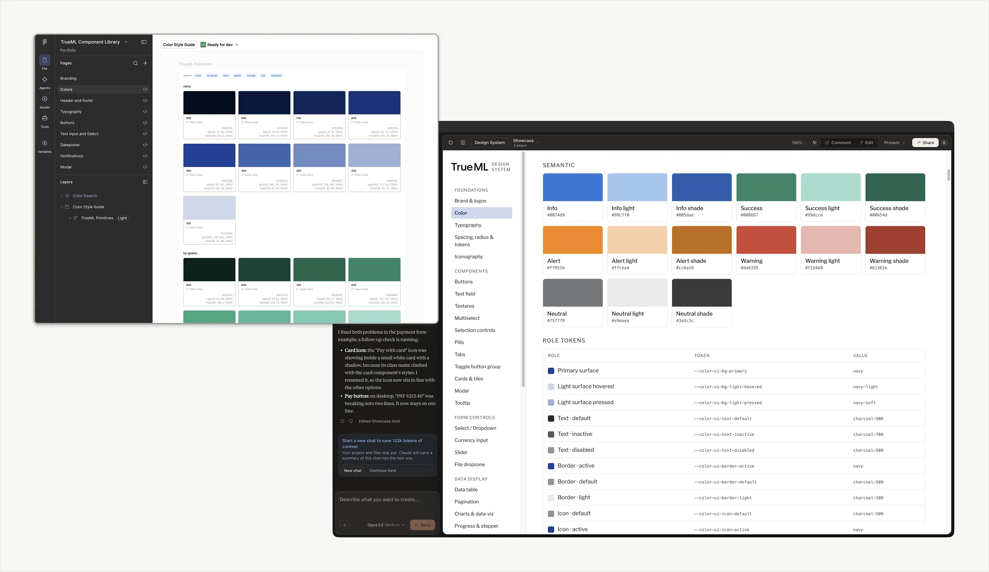Click the Info #0074d9 semantic swatch
The width and height of the screenshot is (989, 572).
(x=573, y=197)
